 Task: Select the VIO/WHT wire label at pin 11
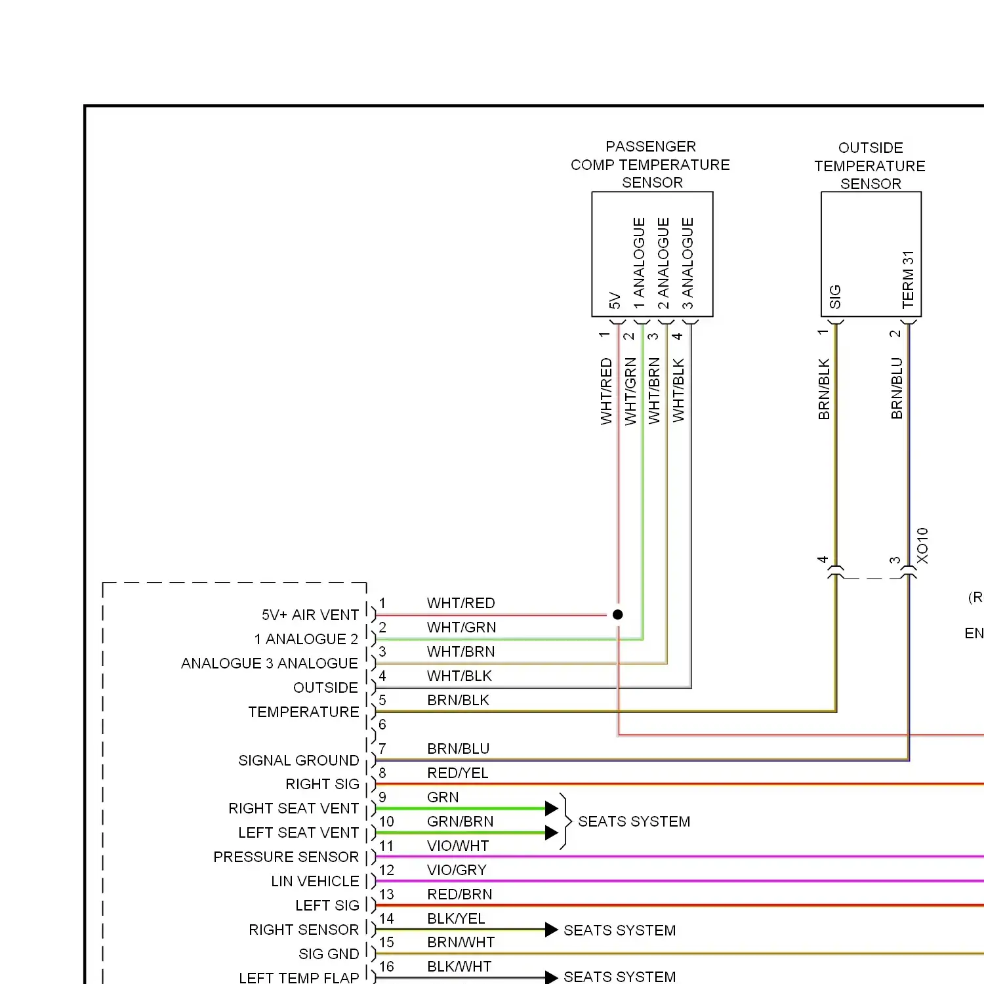click(458, 846)
